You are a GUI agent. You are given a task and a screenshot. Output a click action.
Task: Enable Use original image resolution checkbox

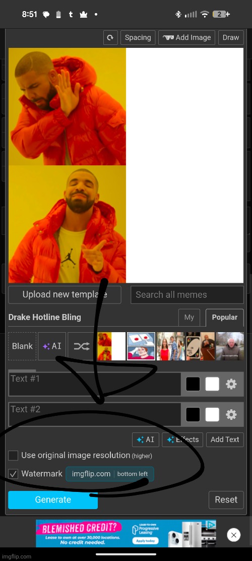[13, 456]
